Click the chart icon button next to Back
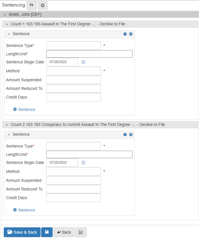Screen dimensions: 199x238 click(81, 232)
